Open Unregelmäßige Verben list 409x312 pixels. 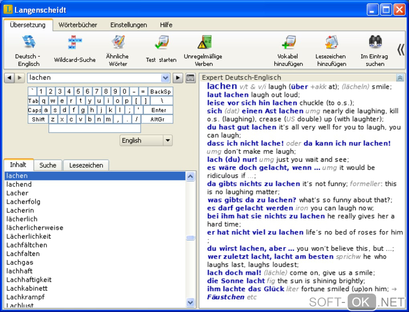pos(204,42)
